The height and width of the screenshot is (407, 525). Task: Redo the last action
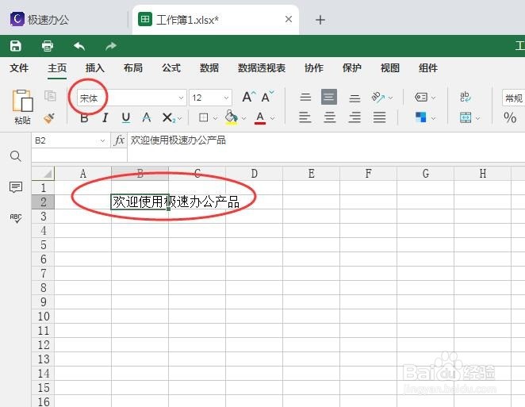[x=111, y=46]
